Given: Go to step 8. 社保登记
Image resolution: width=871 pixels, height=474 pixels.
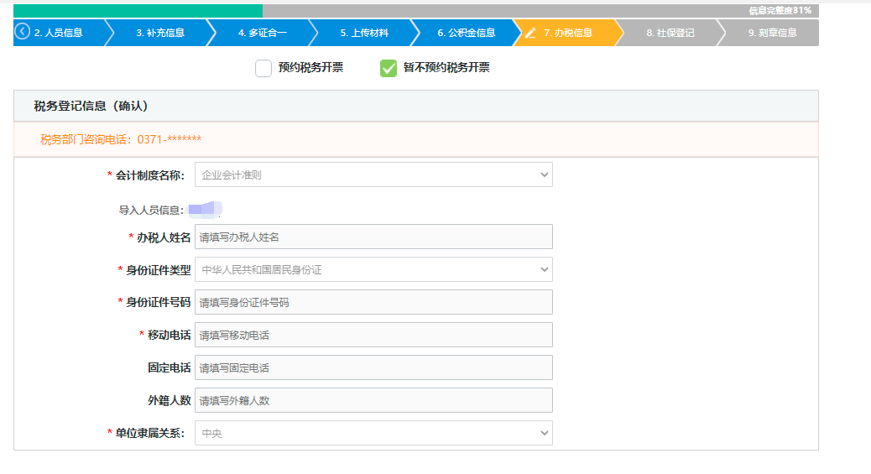Looking at the screenshot, I should pyautogui.click(x=670, y=33).
